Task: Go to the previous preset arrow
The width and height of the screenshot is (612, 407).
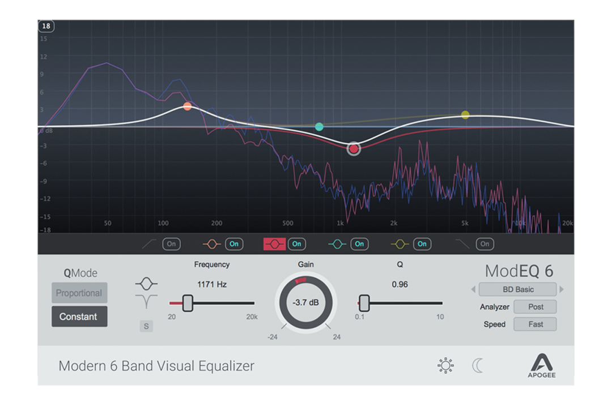Action: point(474,289)
